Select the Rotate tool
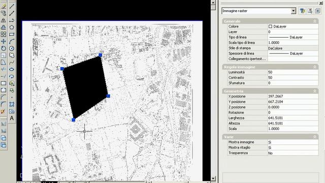 coord(4,48)
